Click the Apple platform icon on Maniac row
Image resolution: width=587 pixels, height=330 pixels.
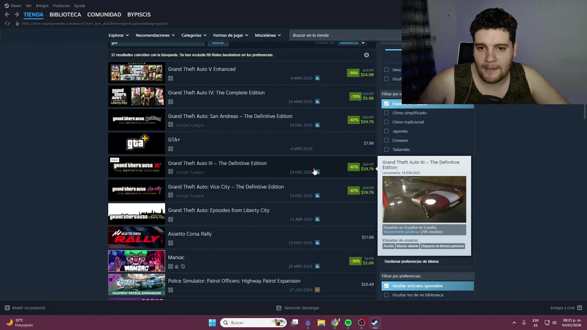click(x=177, y=266)
